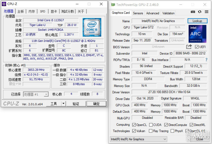Viewport: 212px width, 144px height.
Task: Switch to the 关于 tab
Action: click(81, 12)
